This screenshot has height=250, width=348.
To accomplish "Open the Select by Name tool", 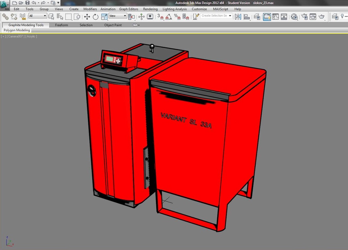I will 60,17.
